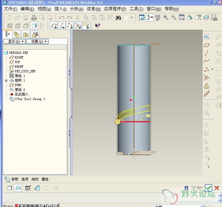This screenshot has width=222, height=207.
Task: Click the Sketch tool icon on right toolbar
Action: [x=206, y=37]
